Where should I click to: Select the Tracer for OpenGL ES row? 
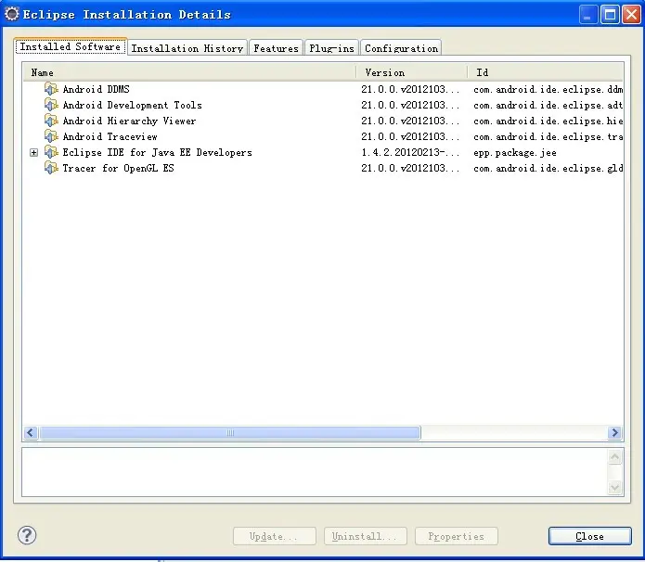[x=323, y=168]
